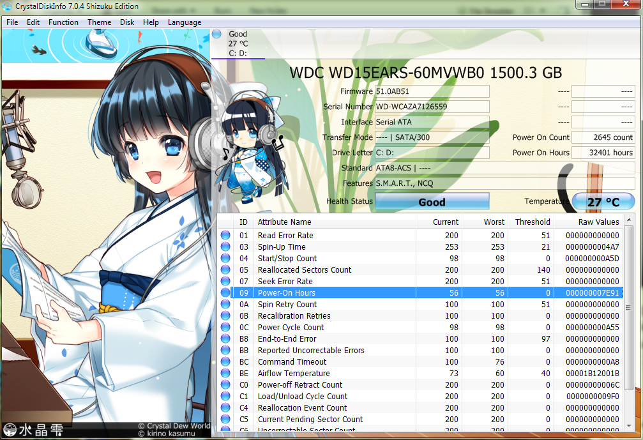This screenshot has height=440, width=643.
Task: Click the Good health status button
Action: (432, 202)
